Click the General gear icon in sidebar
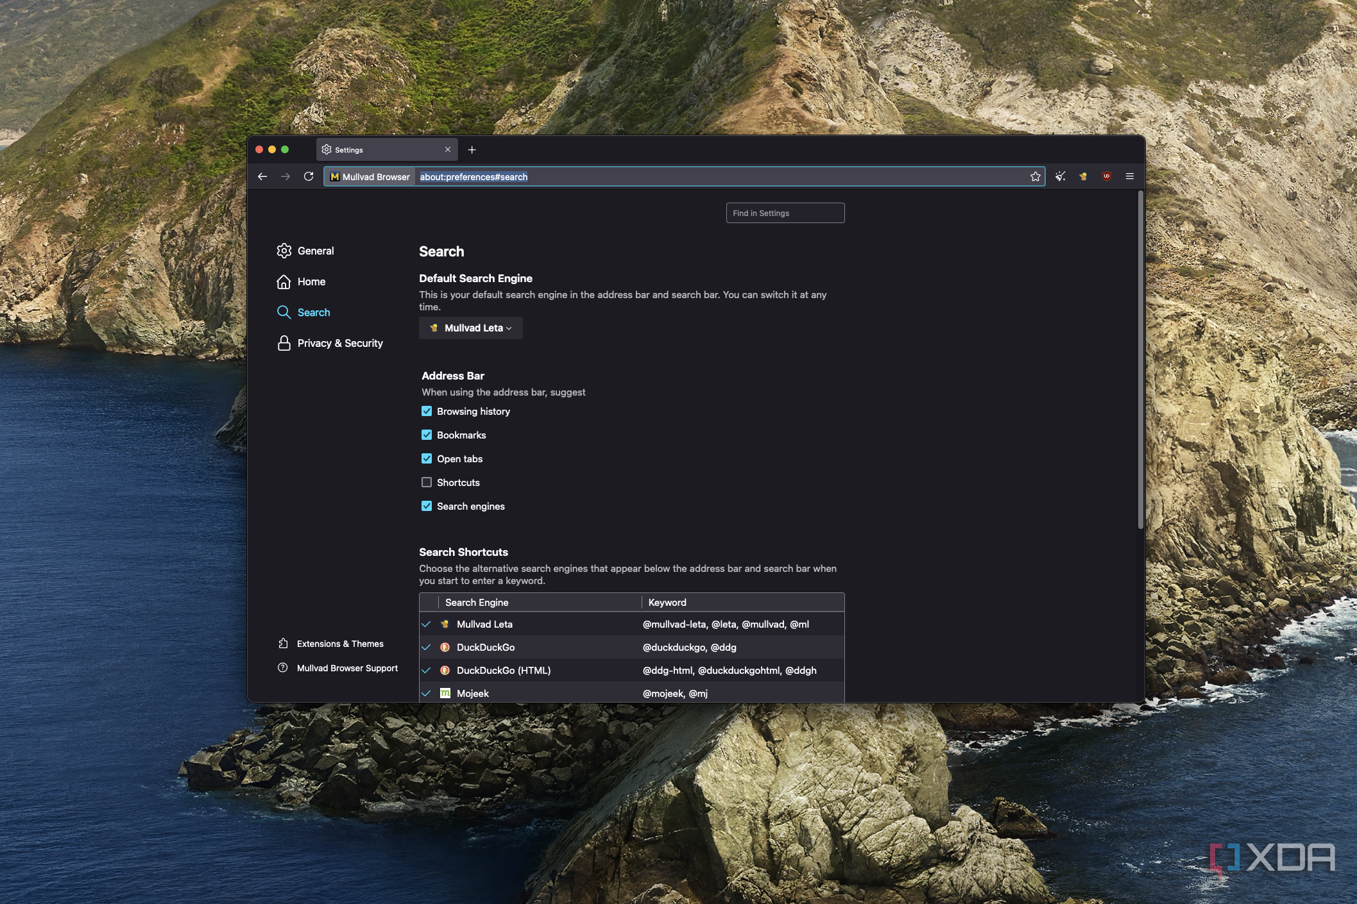This screenshot has width=1357, height=904. [x=284, y=251]
